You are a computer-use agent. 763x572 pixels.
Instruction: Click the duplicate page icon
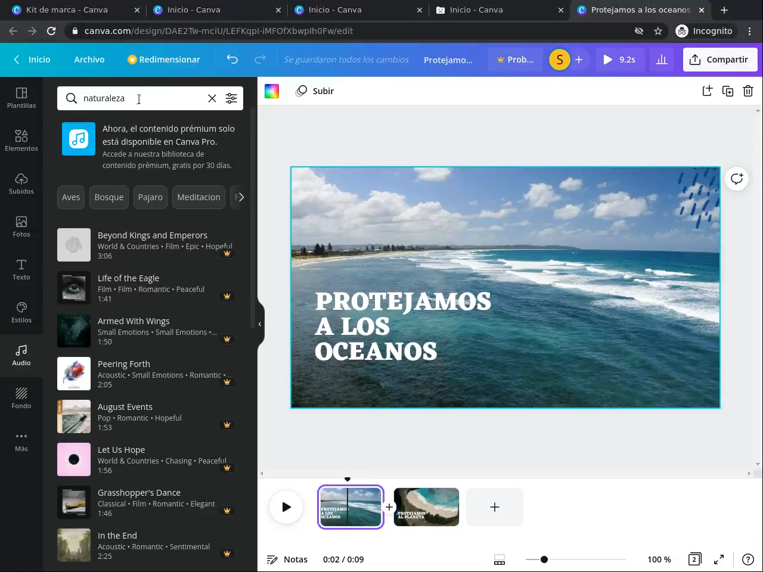coord(728,91)
